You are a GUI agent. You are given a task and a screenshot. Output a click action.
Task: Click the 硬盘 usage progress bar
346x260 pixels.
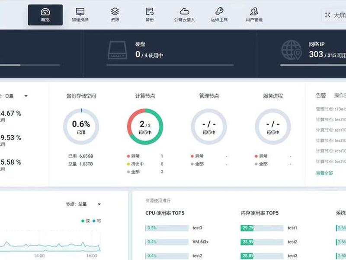point(170,65)
